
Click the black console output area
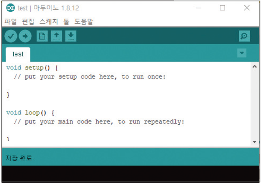point(130,174)
